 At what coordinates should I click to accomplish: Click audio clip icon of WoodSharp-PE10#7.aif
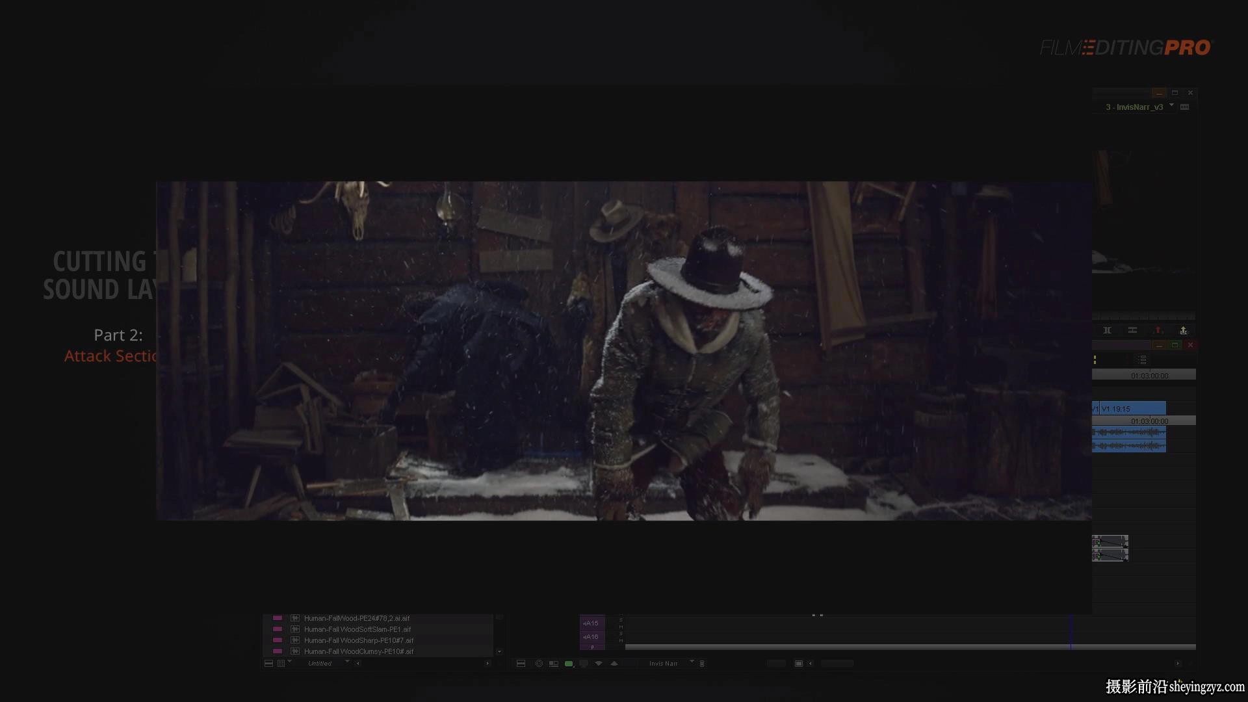[295, 640]
